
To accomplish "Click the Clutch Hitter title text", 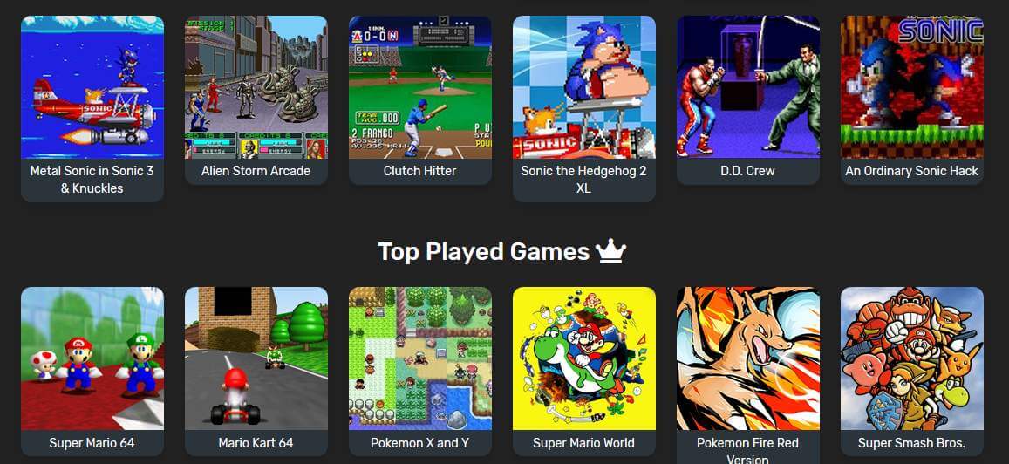I will point(420,171).
